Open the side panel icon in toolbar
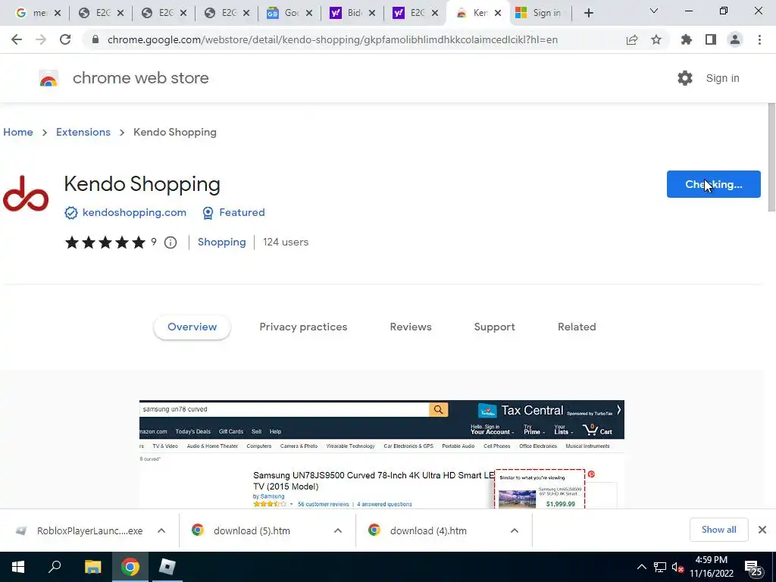 (711, 39)
